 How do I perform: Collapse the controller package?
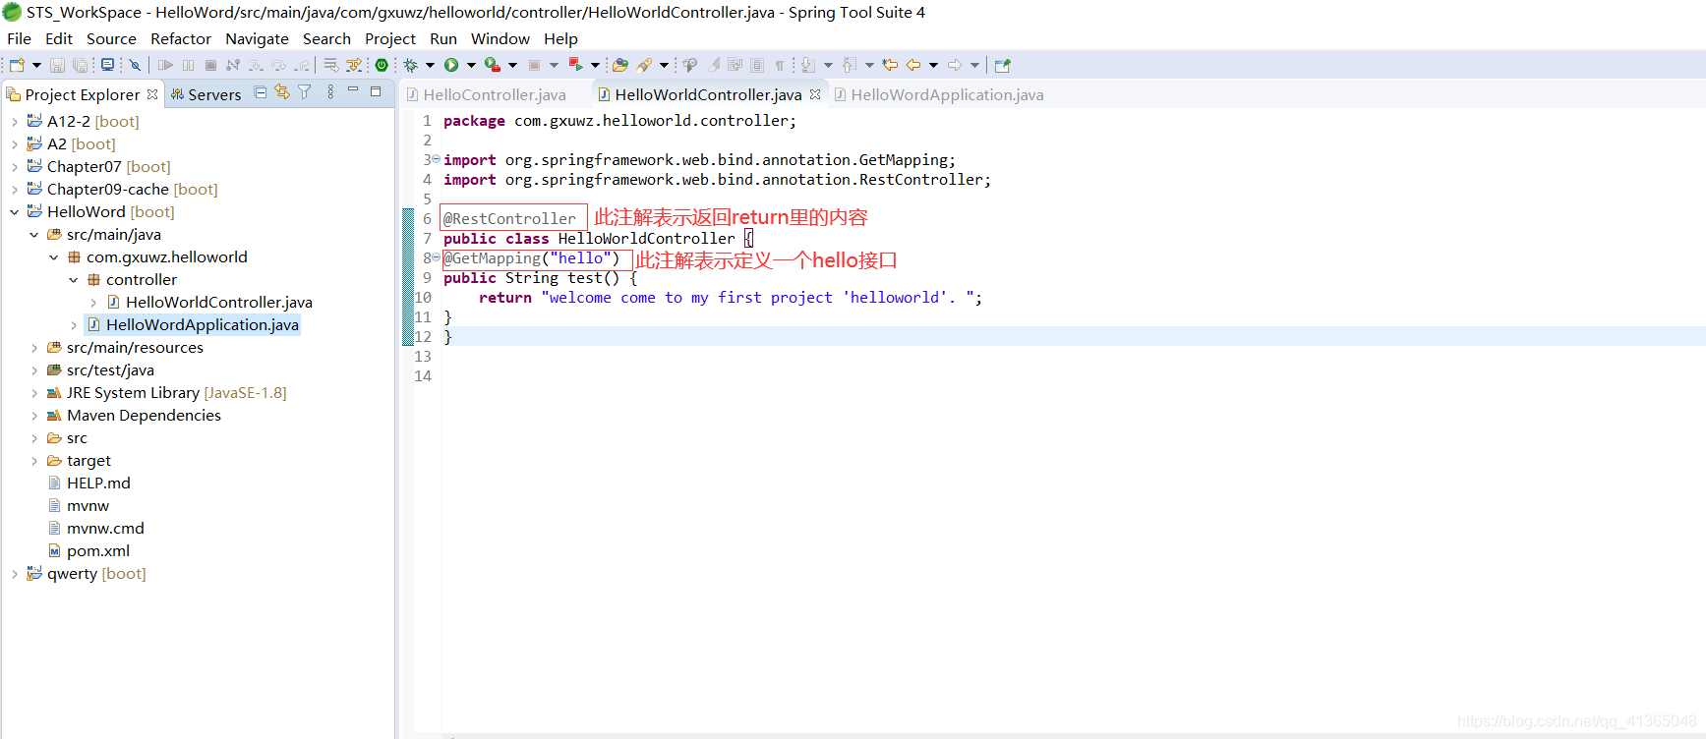(73, 279)
